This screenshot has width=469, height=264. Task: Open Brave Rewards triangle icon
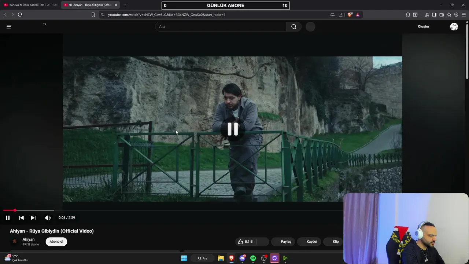tap(358, 15)
